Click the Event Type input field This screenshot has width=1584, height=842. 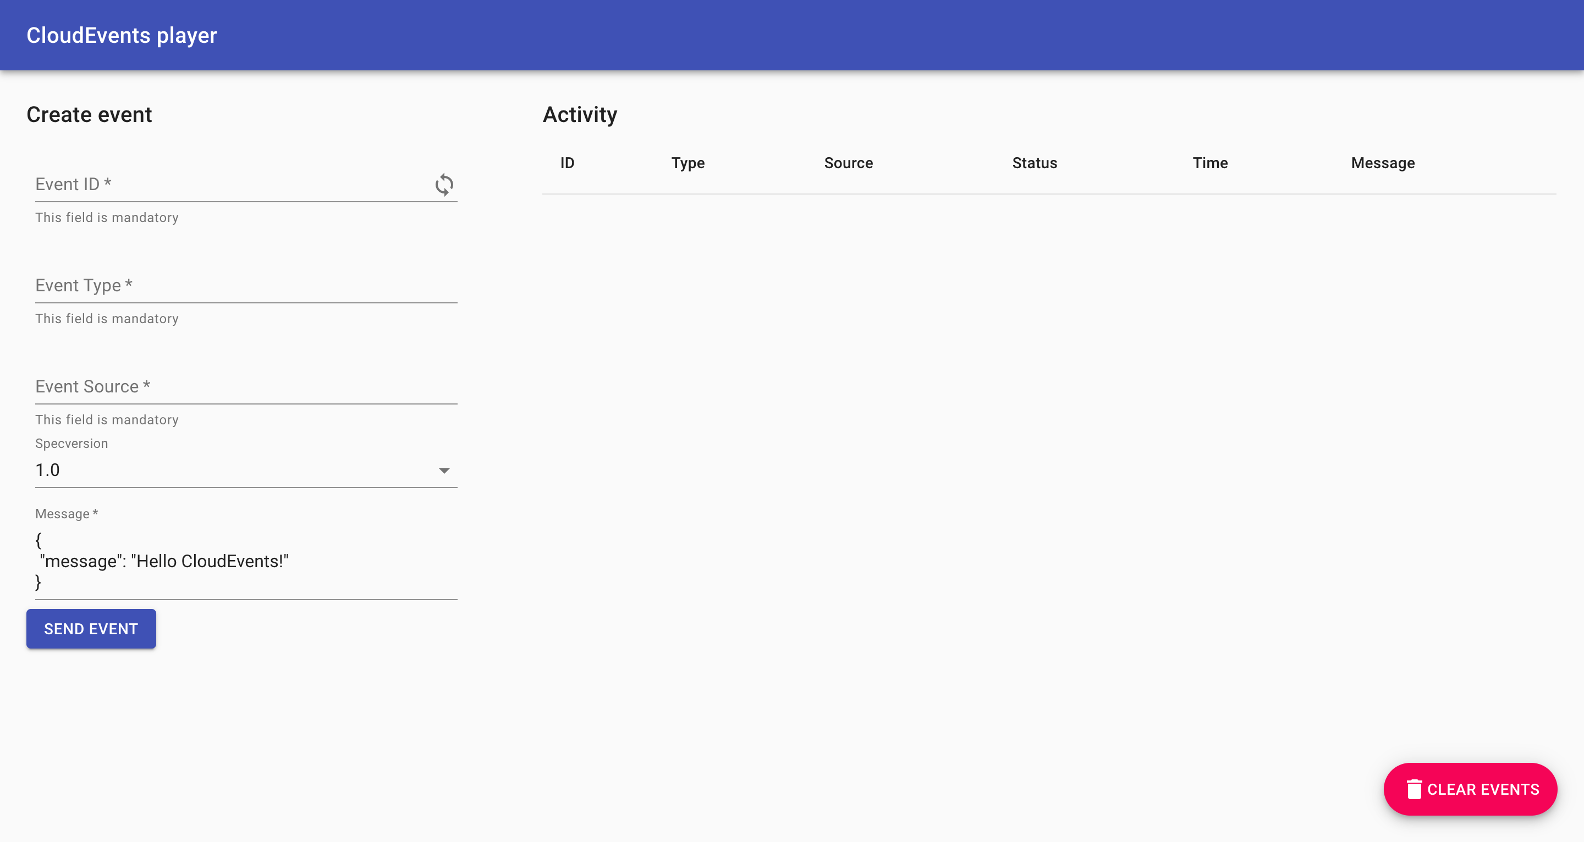(x=245, y=286)
